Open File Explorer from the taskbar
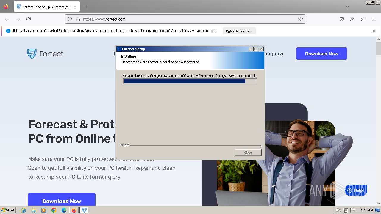 pyautogui.click(x=34, y=210)
